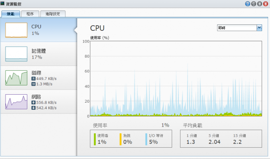270x159 pixels.
Task: Click the disk write W icon
Action: (33, 84)
